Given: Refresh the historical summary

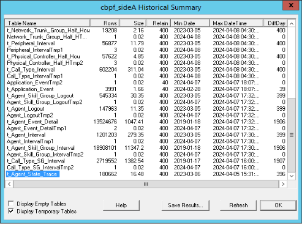Looking at the screenshot, I should (x=238, y=205).
